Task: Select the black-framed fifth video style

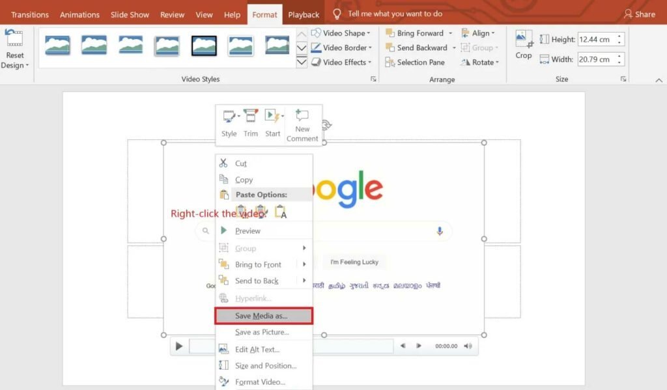Action: click(204, 46)
